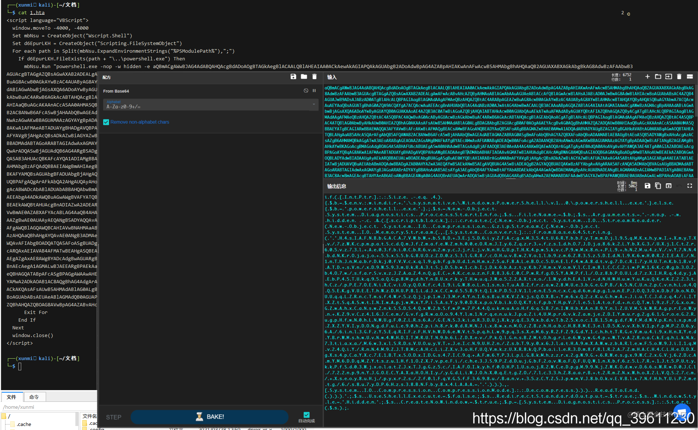This screenshot has width=698, height=430.
Task: Load a recipe from folder icon
Action: click(304, 76)
